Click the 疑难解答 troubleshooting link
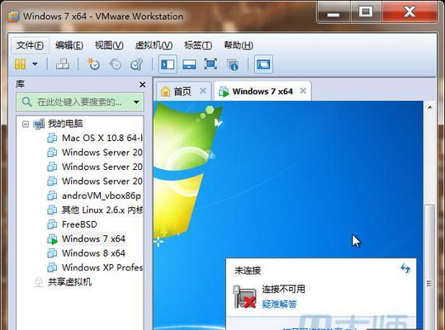Viewport: 445px width, 330px height. [x=279, y=304]
